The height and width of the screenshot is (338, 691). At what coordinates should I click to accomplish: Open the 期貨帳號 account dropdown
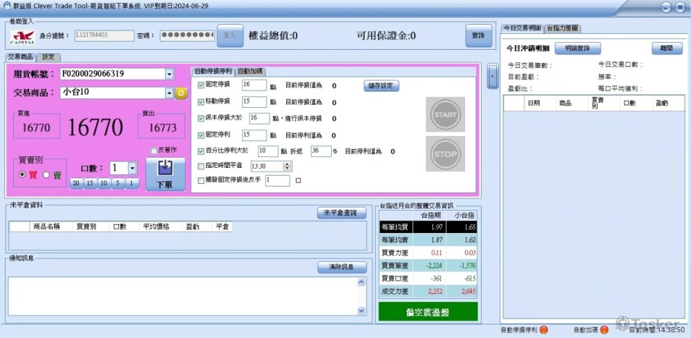(x=170, y=74)
